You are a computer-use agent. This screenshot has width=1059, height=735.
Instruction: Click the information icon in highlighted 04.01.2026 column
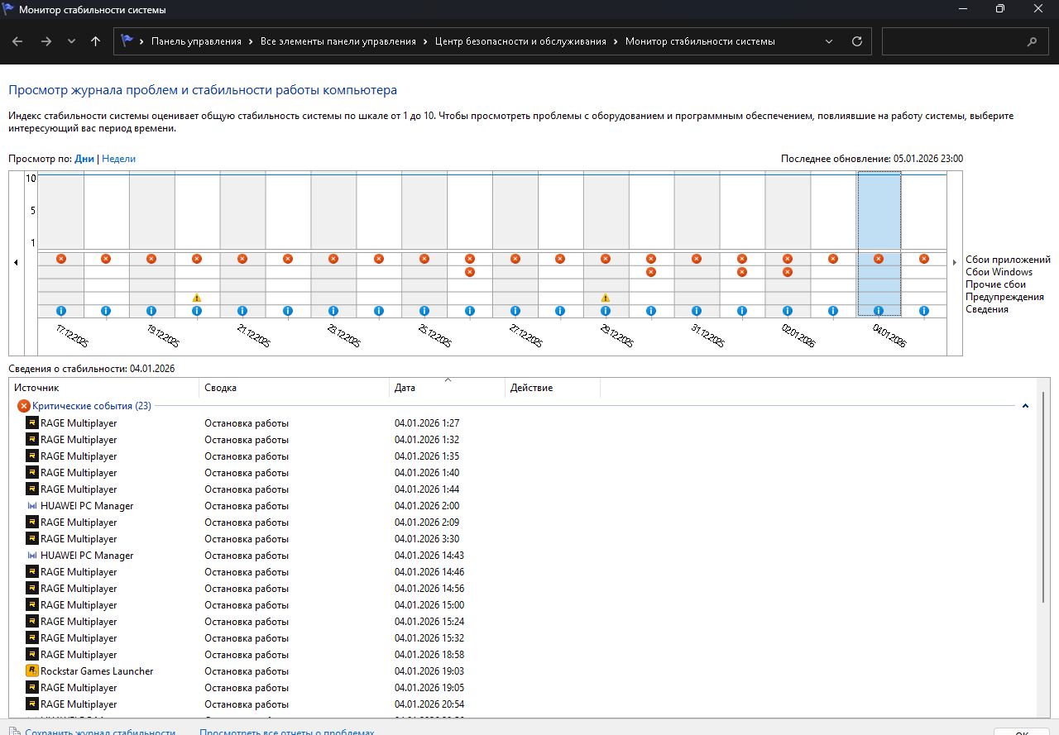[x=879, y=311]
